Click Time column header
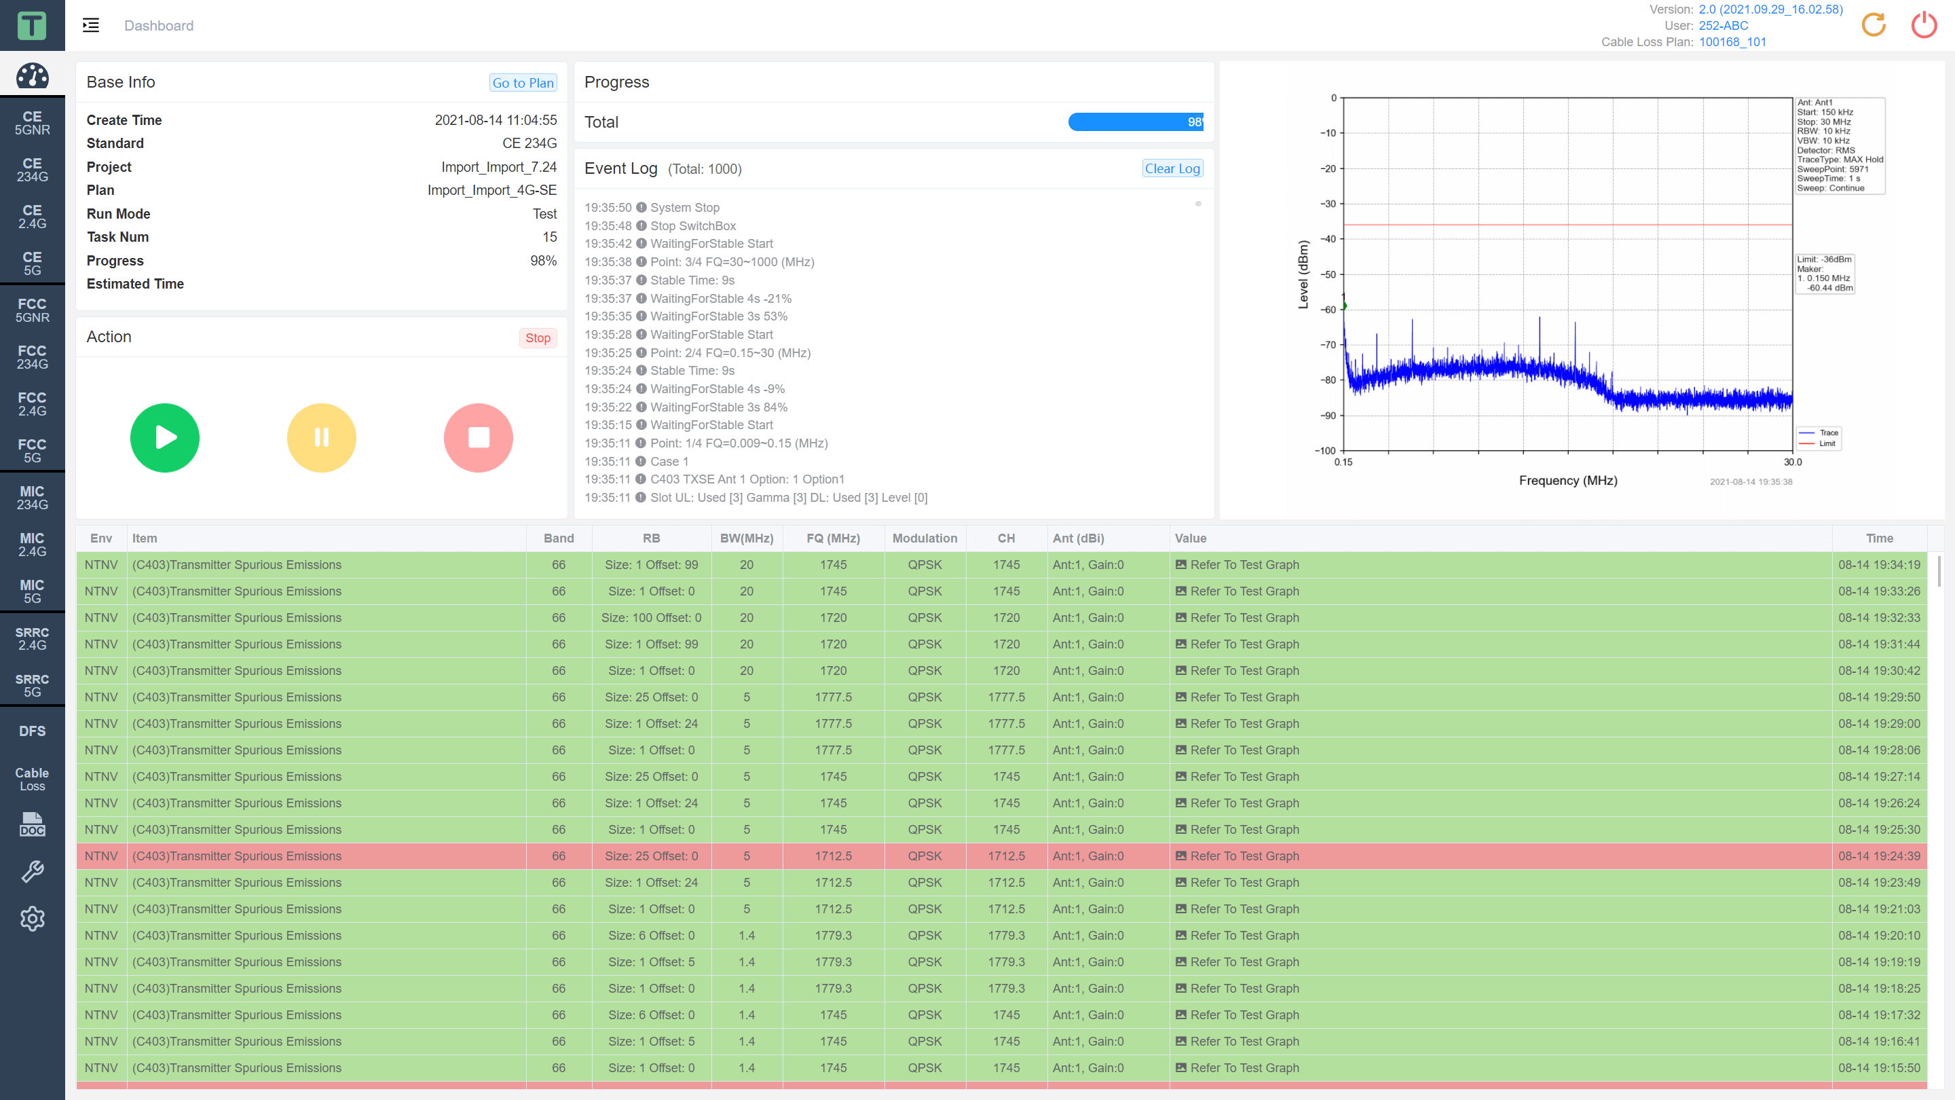1955x1100 pixels. [1879, 538]
